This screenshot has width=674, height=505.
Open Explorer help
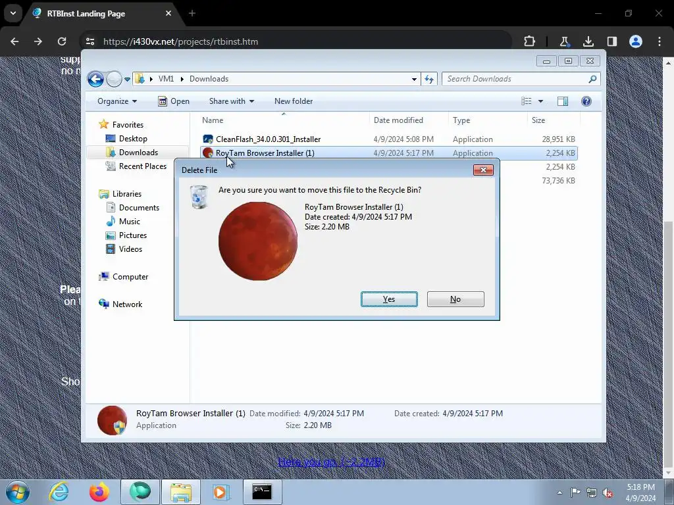point(586,101)
